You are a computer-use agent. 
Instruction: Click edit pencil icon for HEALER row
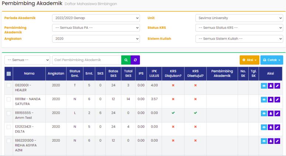point(277,86)
